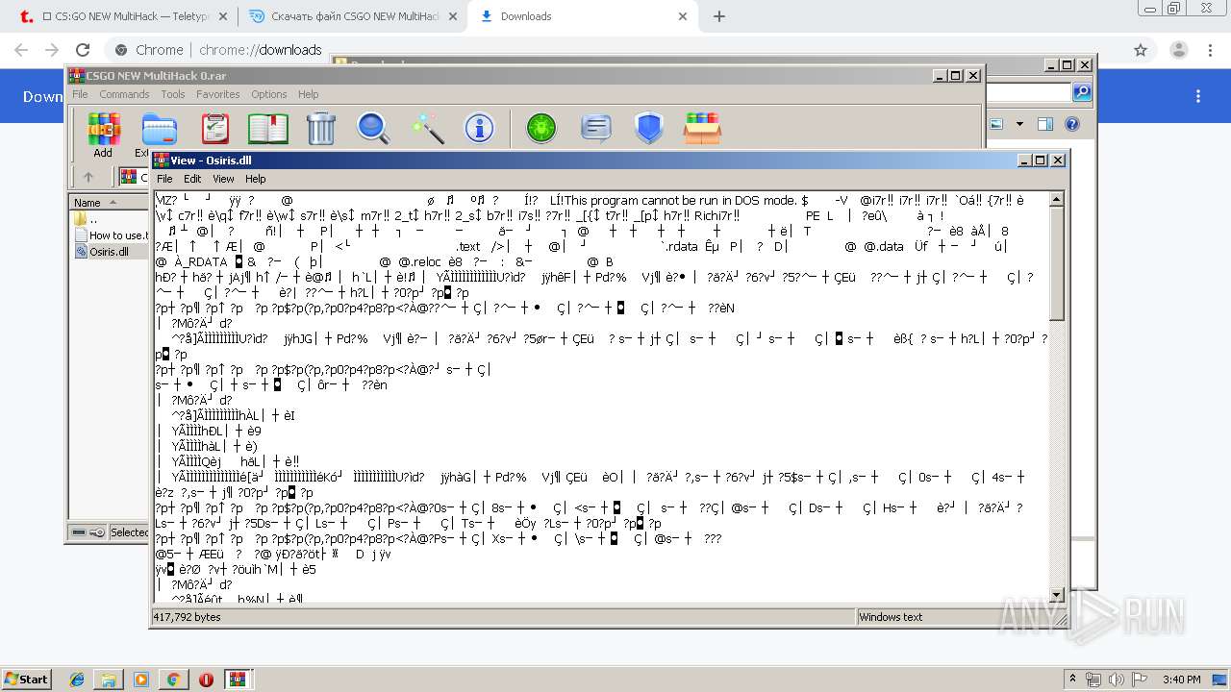Viewport: 1231px width, 692px height.
Task: Click the change view icon in Explorer window
Action: pos(996,124)
